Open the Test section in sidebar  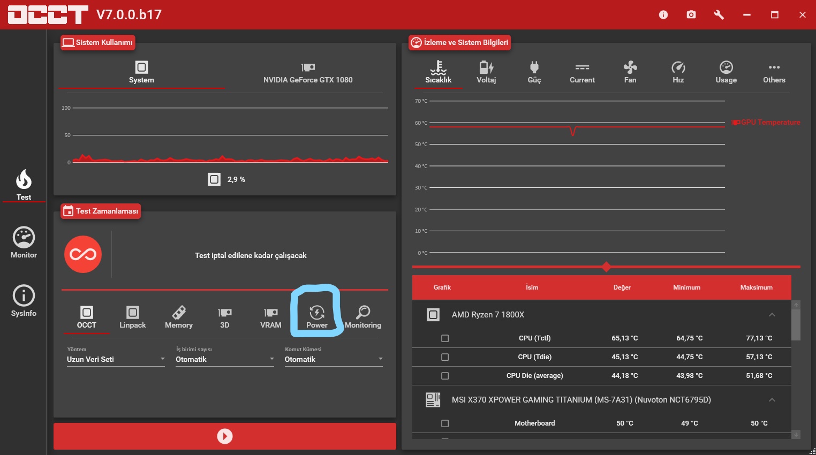pos(24,185)
